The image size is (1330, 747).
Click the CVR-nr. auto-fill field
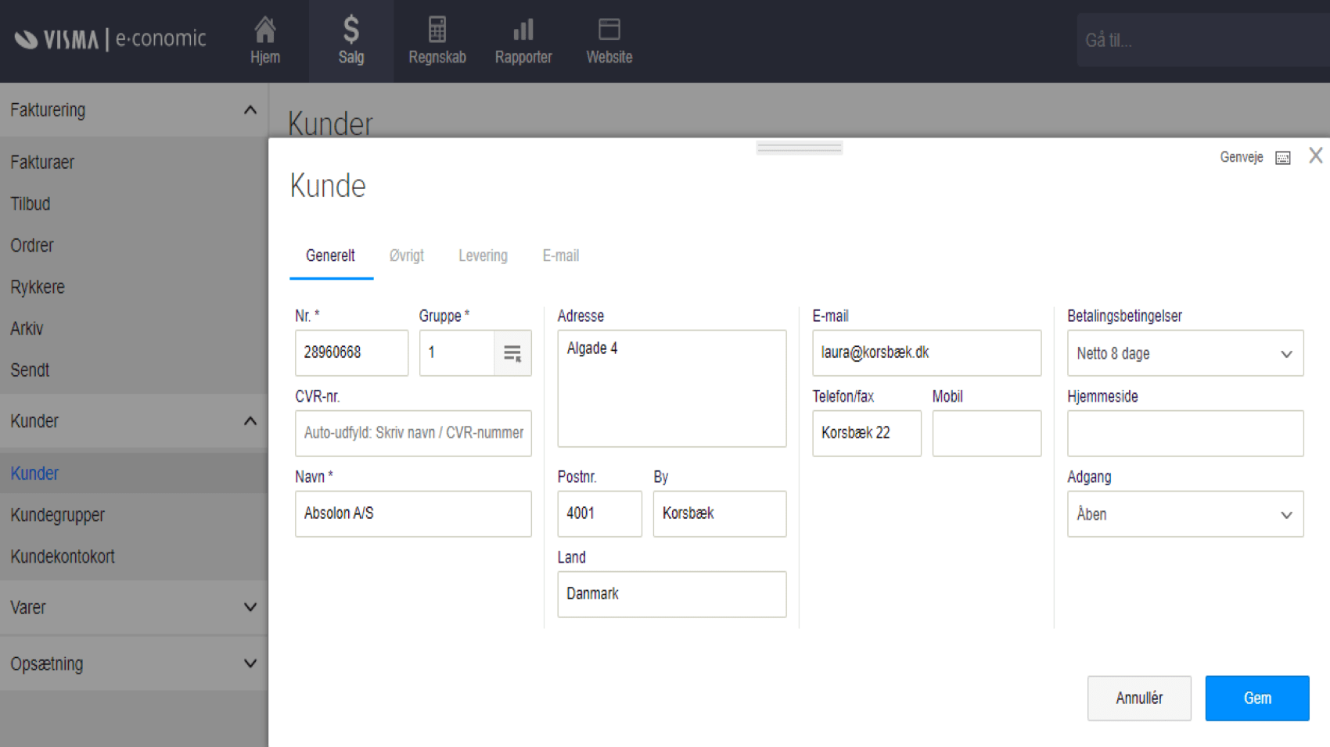coord(413,433)
